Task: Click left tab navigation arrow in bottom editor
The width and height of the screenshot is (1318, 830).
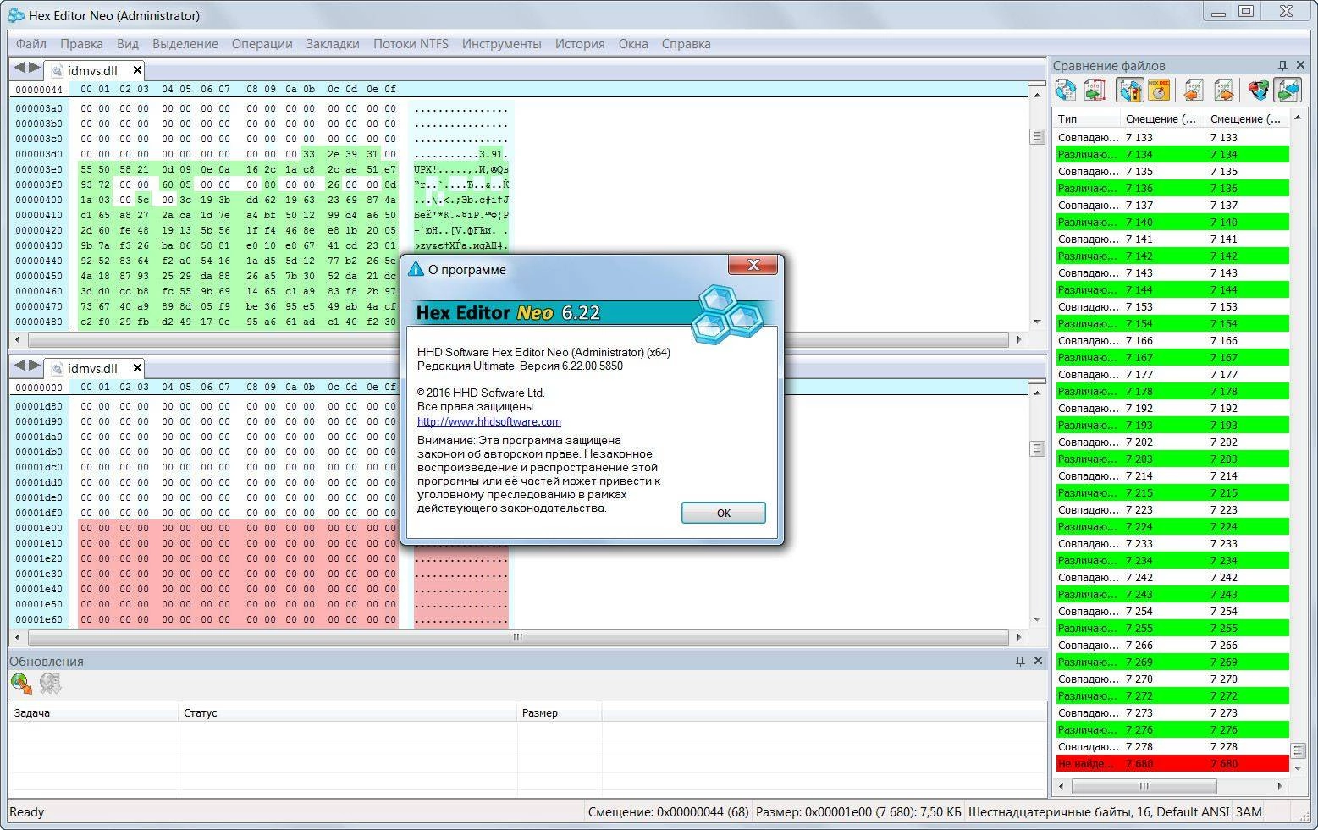Action: [19, 366]
